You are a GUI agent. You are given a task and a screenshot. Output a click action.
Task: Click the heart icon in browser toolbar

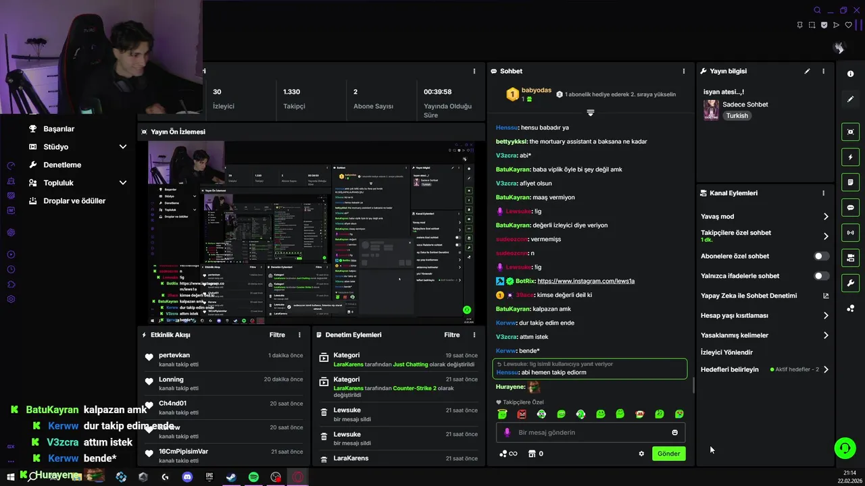pyautogui.click(x=848, y=25)
